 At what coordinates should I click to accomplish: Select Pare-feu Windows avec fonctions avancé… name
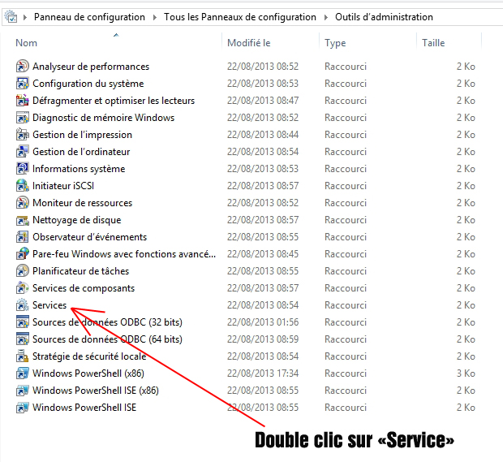pos(124,254)
